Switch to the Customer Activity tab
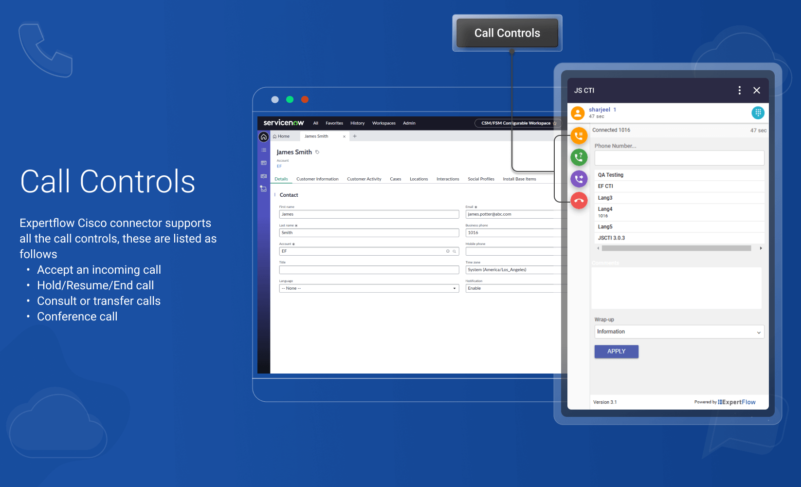 click(x=364, y=179)
